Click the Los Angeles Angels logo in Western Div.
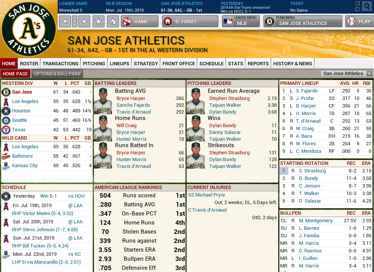The image size is (374, 272). pyautogui.click(x=6, y=101)
